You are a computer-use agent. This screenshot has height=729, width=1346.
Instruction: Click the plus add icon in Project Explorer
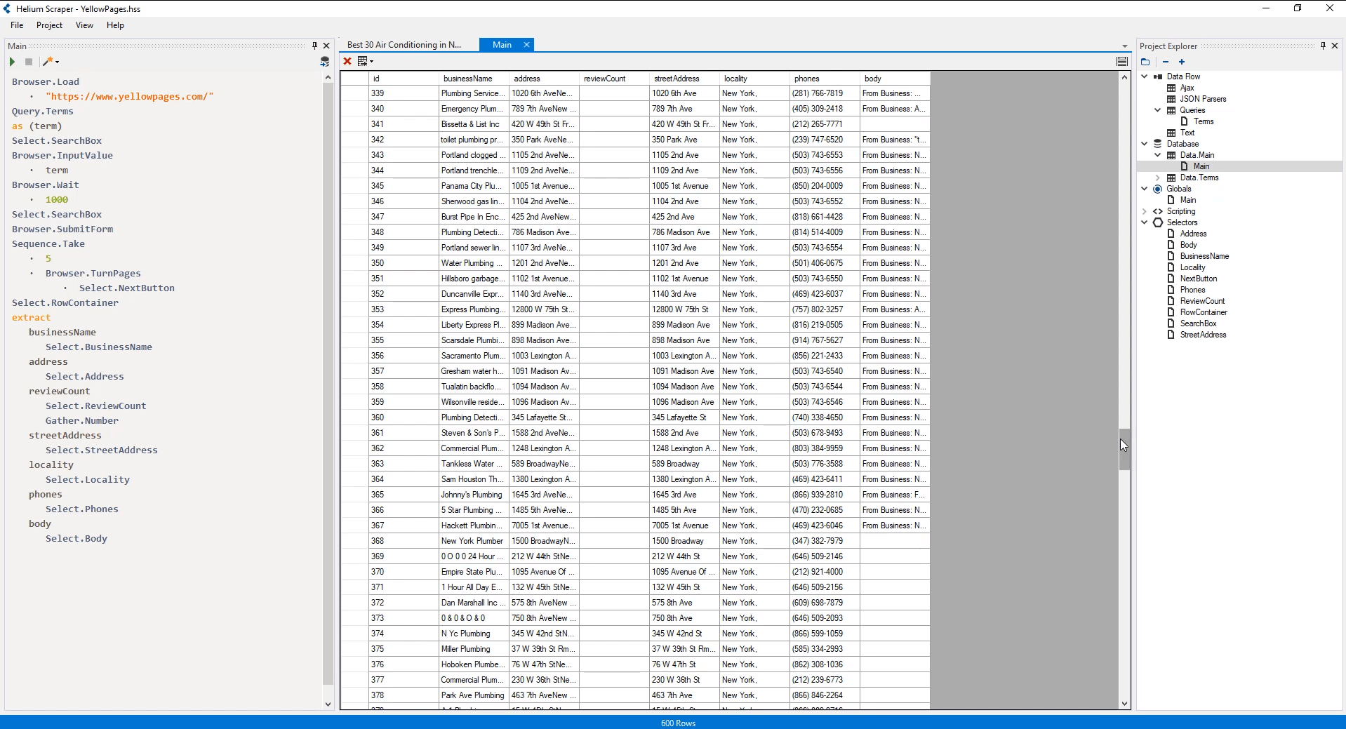point(1182,62)
